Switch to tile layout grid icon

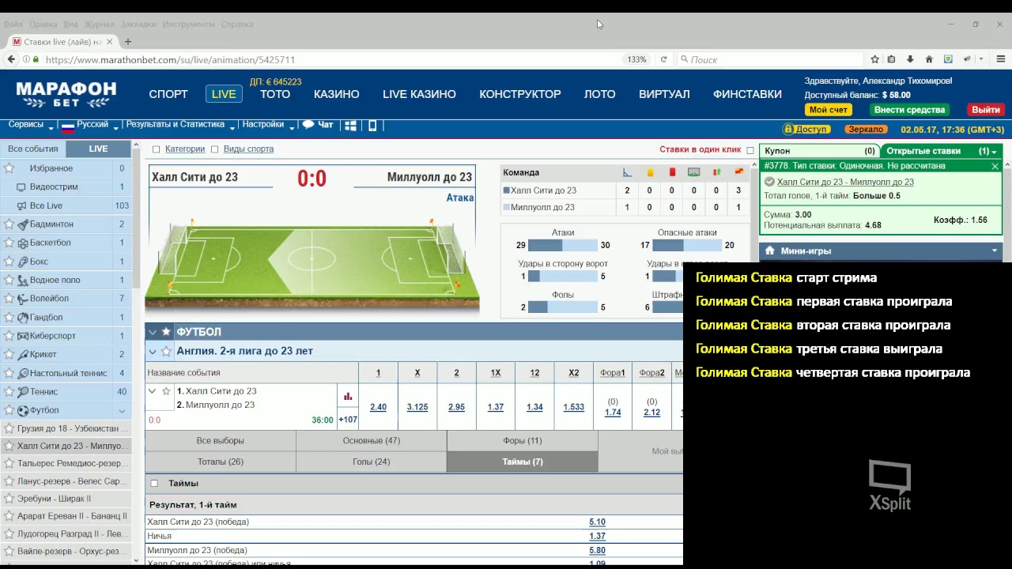click(350, 125)
